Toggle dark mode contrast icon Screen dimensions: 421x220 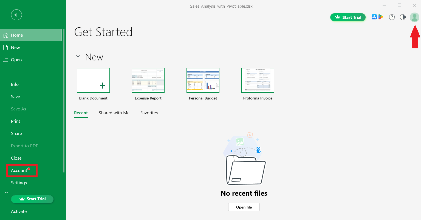tap(403, 17)
